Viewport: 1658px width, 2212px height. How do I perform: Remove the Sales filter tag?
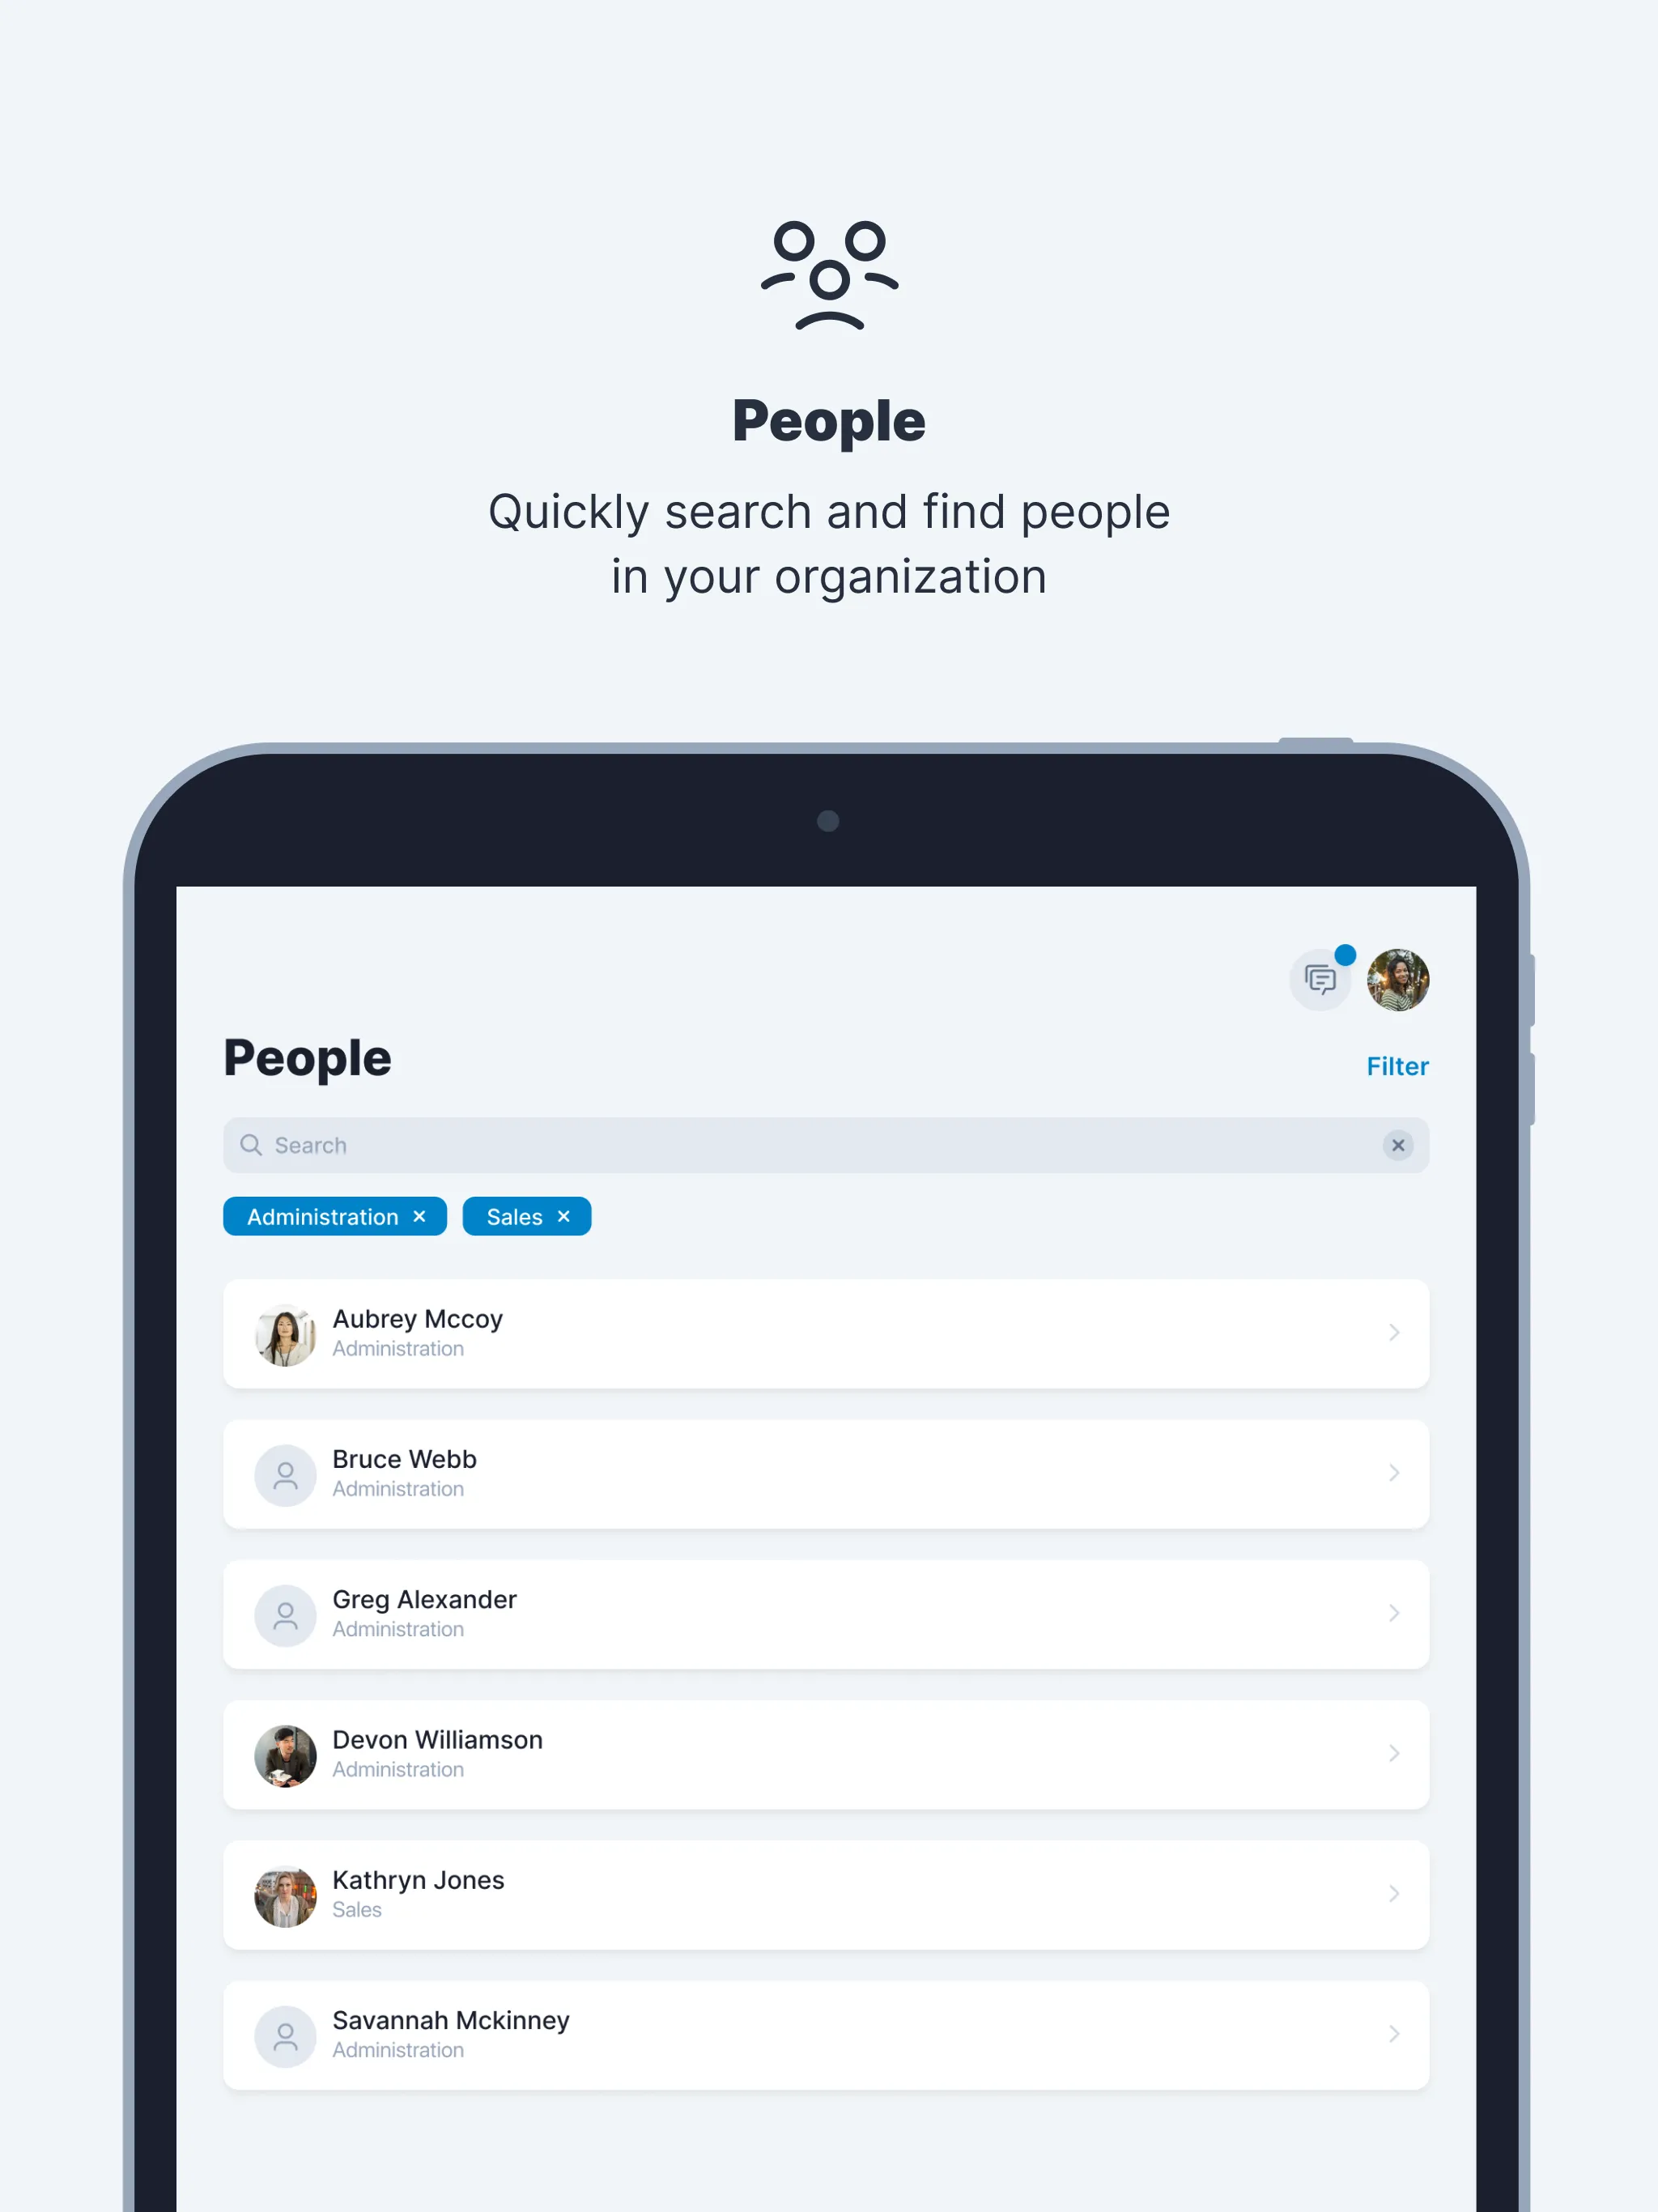(568, 1216)
